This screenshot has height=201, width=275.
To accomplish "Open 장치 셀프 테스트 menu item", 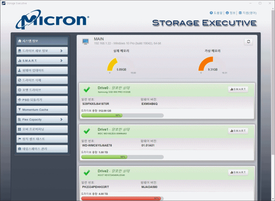I will [42, 139].
